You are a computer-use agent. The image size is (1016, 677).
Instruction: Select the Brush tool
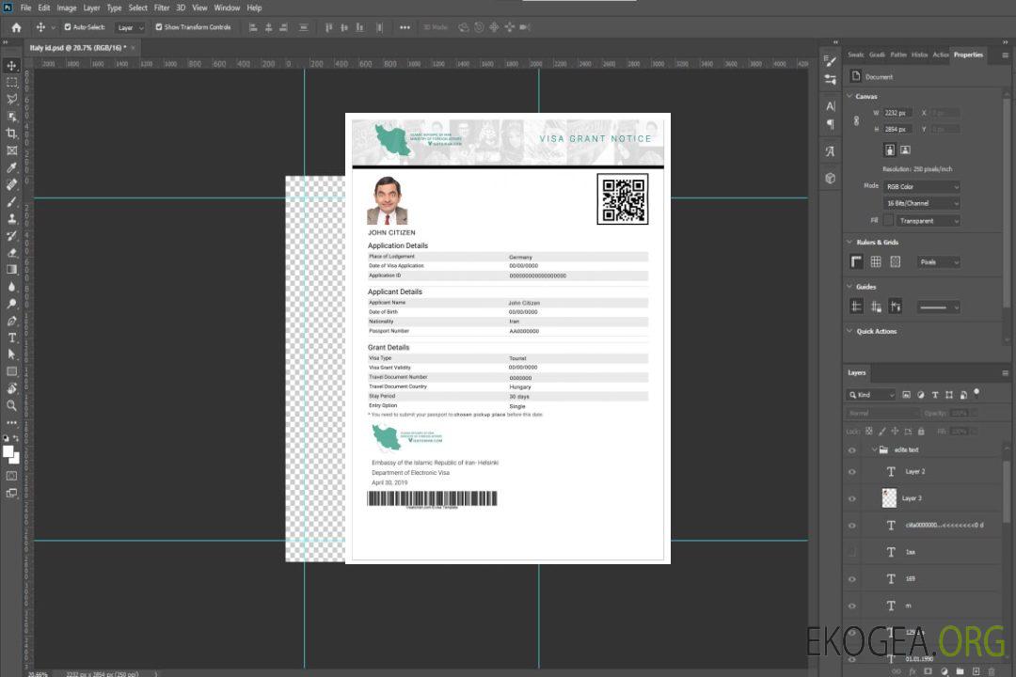(x=11, y=201)
